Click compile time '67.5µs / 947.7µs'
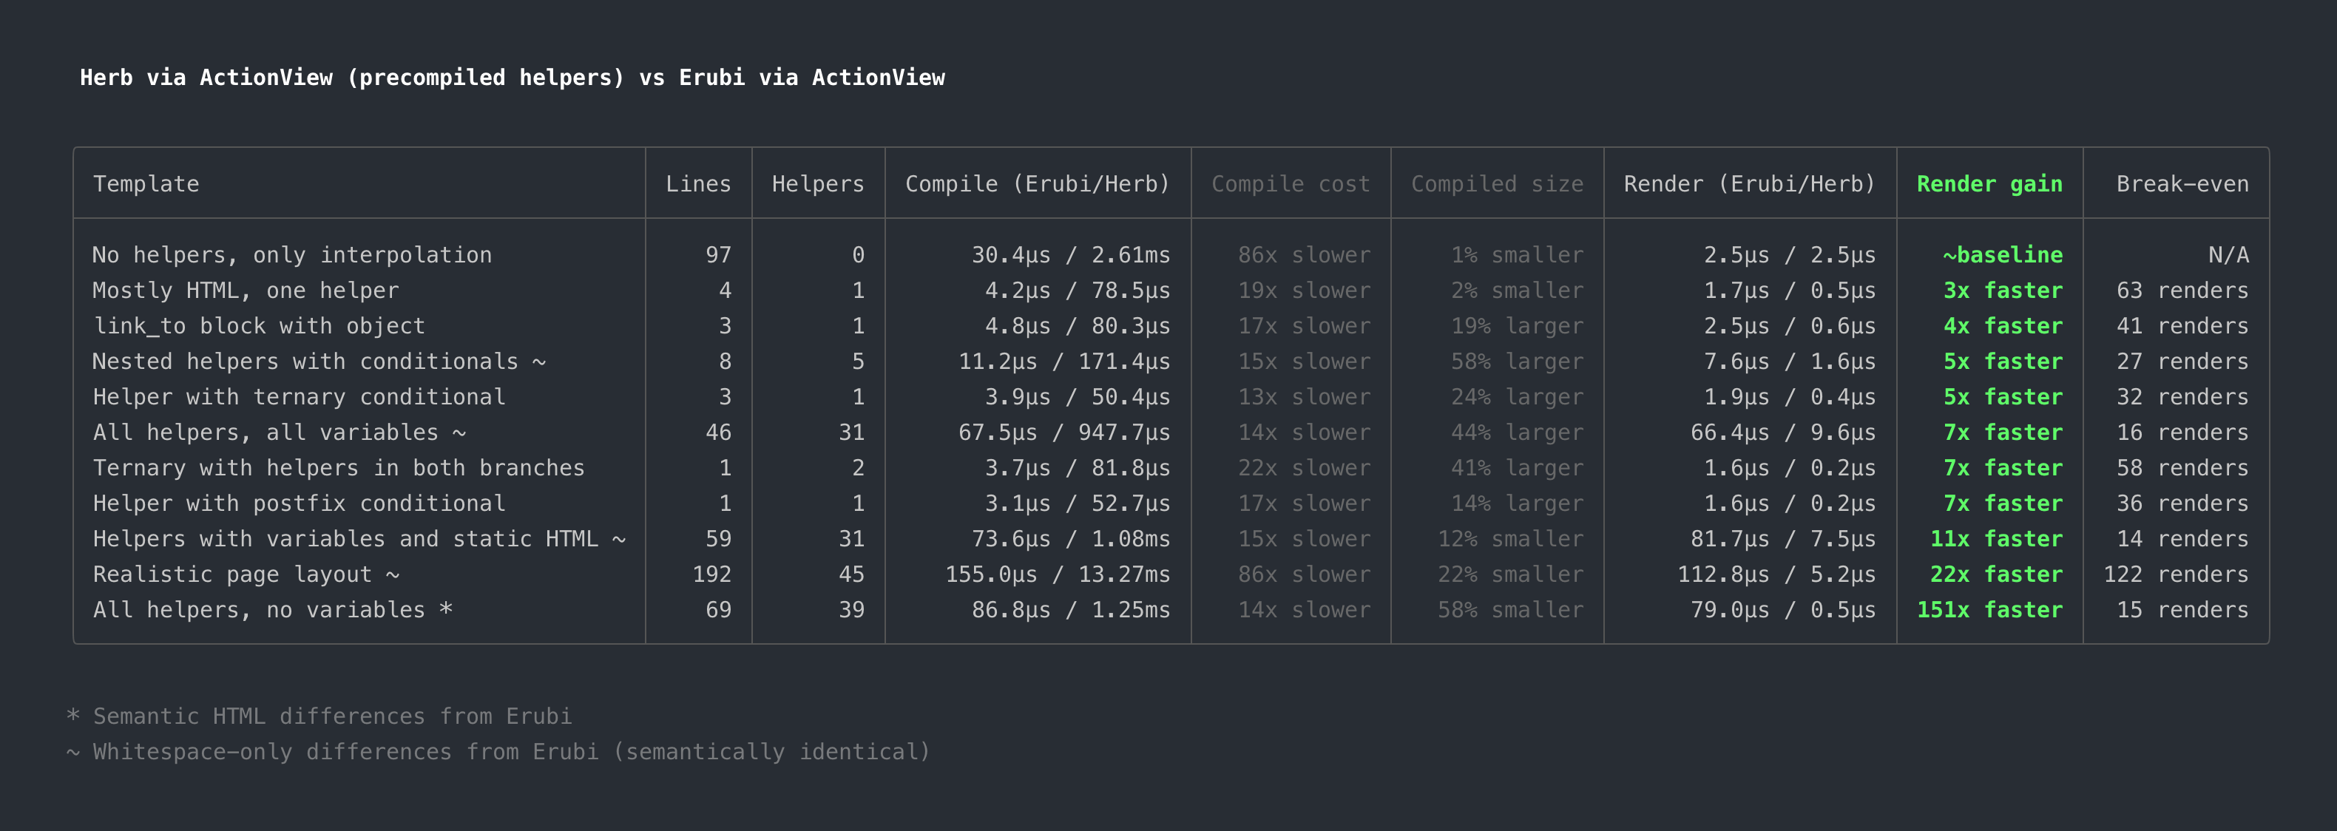Viewport: 2337px width, 831px height. click(x=1064, y=432)
